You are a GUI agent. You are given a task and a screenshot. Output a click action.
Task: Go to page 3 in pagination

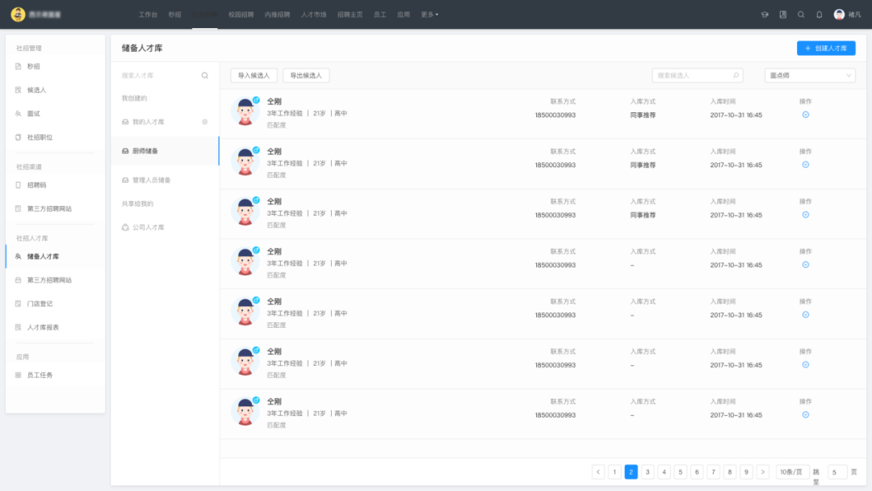pyautogui.click(x=648, y=472)
